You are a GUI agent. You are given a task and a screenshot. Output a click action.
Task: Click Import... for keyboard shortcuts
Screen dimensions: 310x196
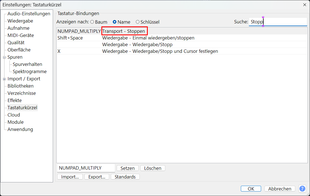pos(70,177)
